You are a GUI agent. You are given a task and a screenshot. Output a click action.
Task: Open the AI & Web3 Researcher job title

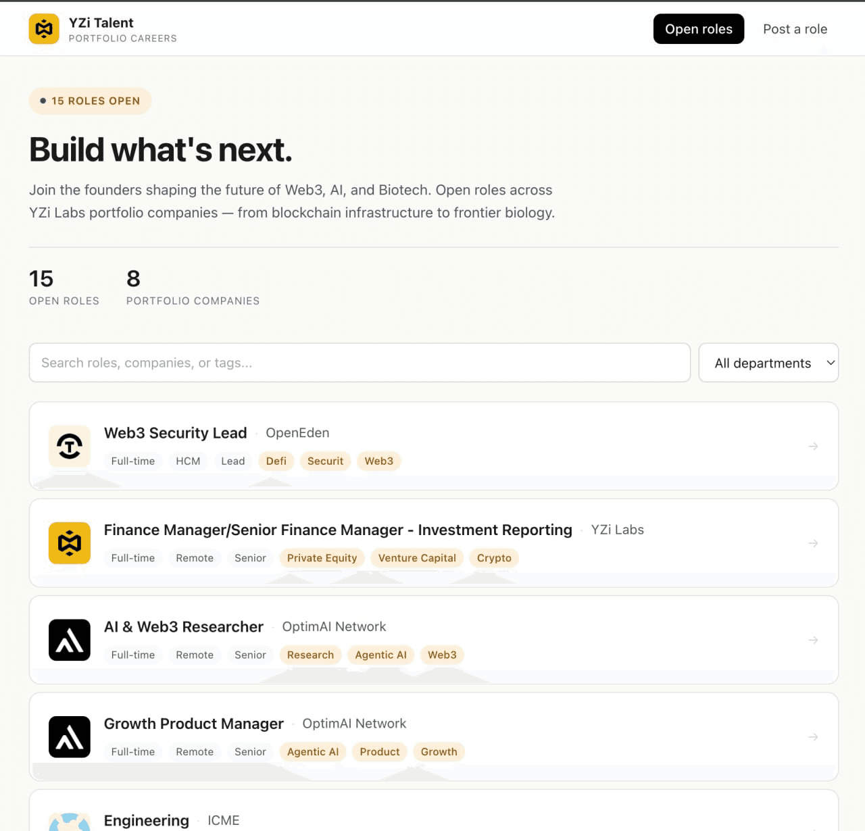(184, 627)
